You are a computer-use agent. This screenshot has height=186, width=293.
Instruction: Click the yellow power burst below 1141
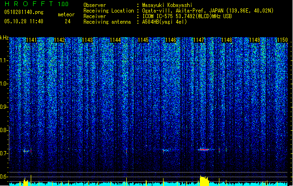coord(26,182)
